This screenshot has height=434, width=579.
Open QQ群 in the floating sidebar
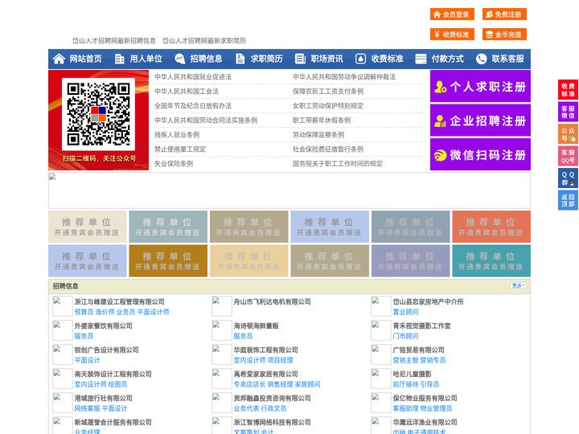568,178
